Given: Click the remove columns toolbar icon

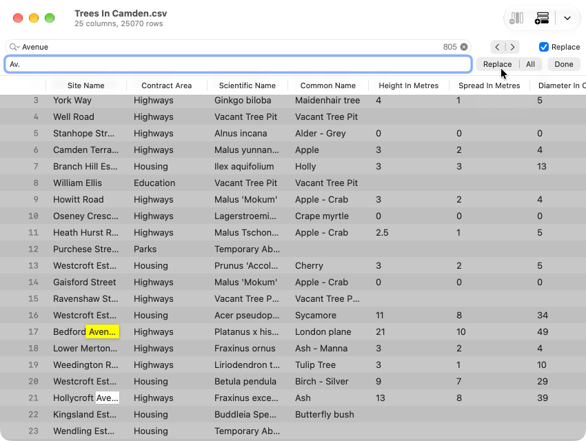Looking at the screenshot, I should tap(516, 18).
